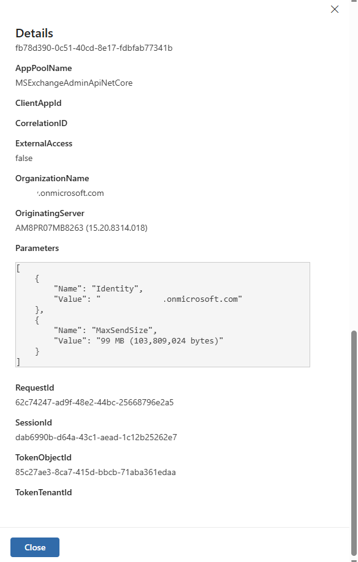Click the ClientAppId field label
Image resolution: width=358 pixels, height=562 pixels.
(38, 103)
